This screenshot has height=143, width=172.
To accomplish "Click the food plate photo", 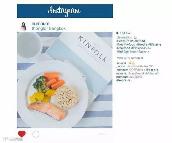I will click(65, 80).
